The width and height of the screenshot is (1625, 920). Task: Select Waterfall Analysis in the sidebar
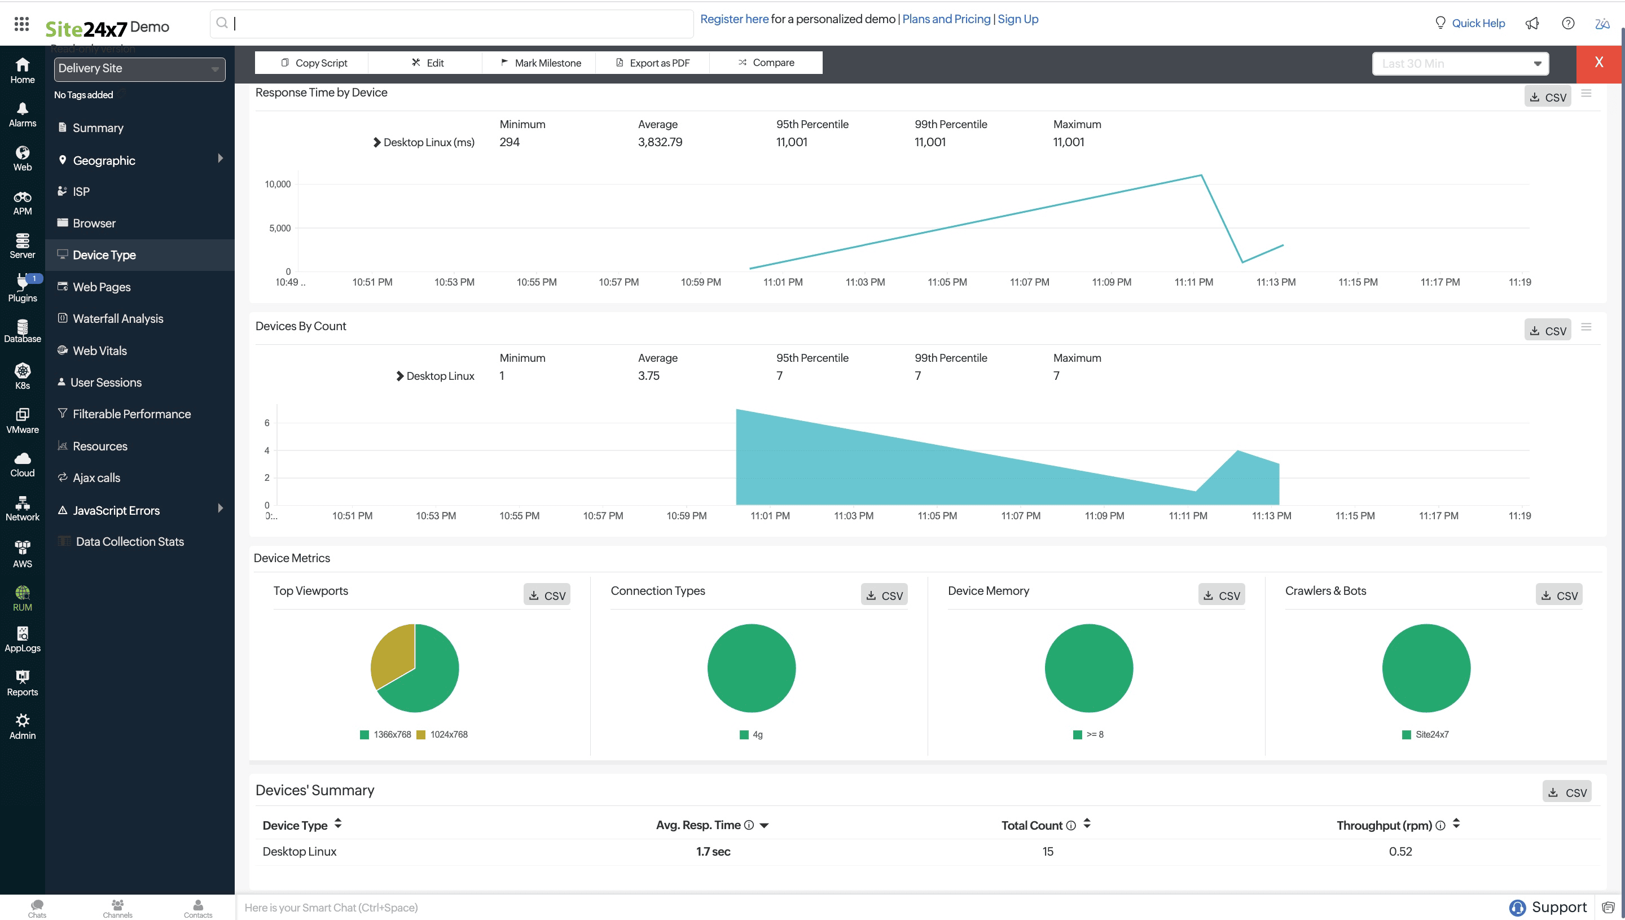117,318
